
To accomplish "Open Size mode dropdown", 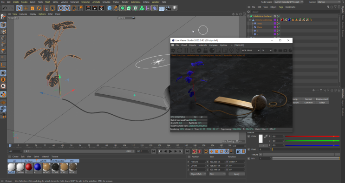I will pyautogui.click(x=217, y=174).
